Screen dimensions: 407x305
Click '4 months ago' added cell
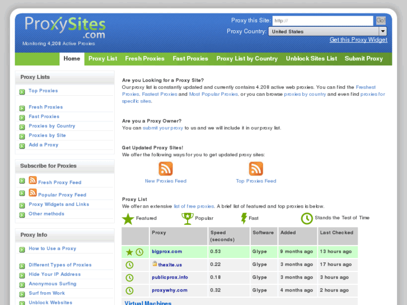click(296, 290)
